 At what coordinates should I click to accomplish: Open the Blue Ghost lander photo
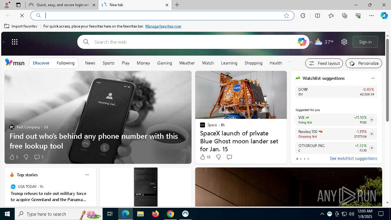tap(241, 95)
